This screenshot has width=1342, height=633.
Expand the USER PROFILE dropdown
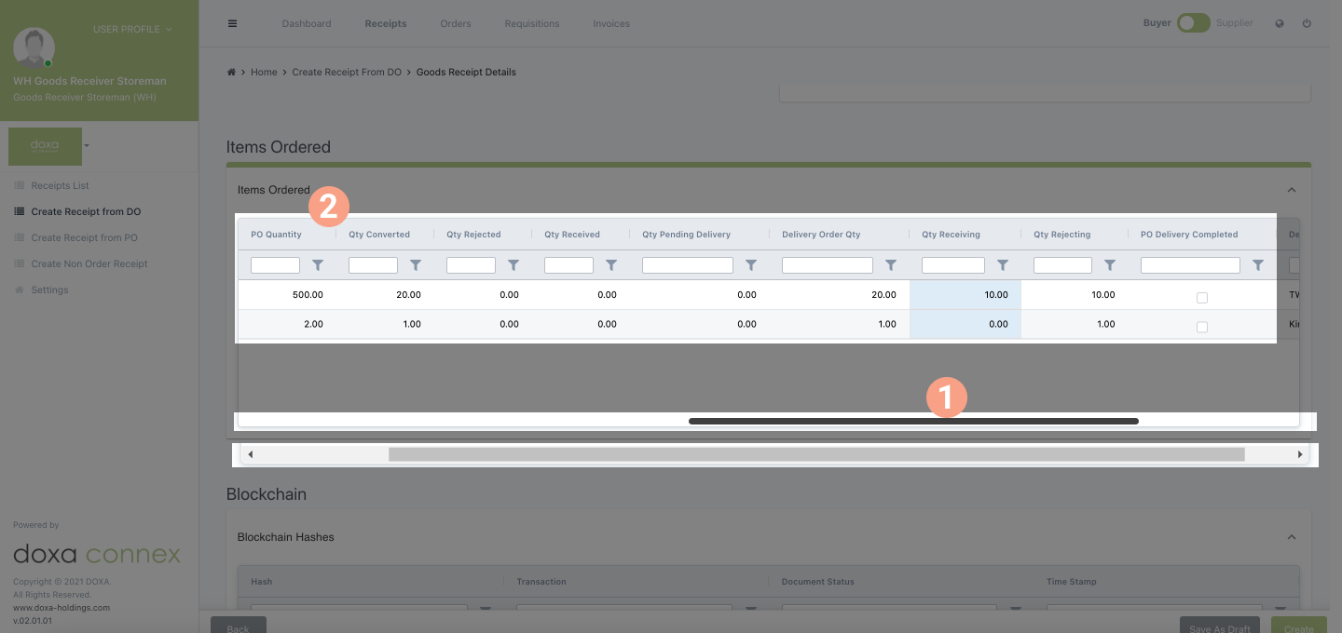coord(132,30)
